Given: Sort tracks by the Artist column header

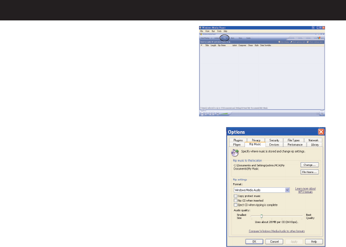Looking at the screenshot, I should 234,45.
